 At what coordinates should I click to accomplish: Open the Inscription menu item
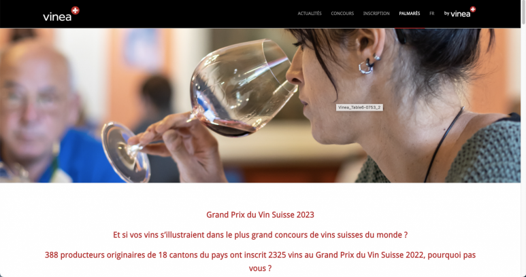(376, 14)
